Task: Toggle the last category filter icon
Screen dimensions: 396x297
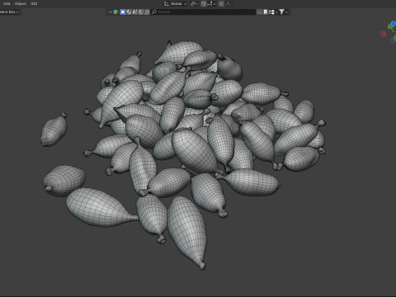Action: click(x=147, y=12)
